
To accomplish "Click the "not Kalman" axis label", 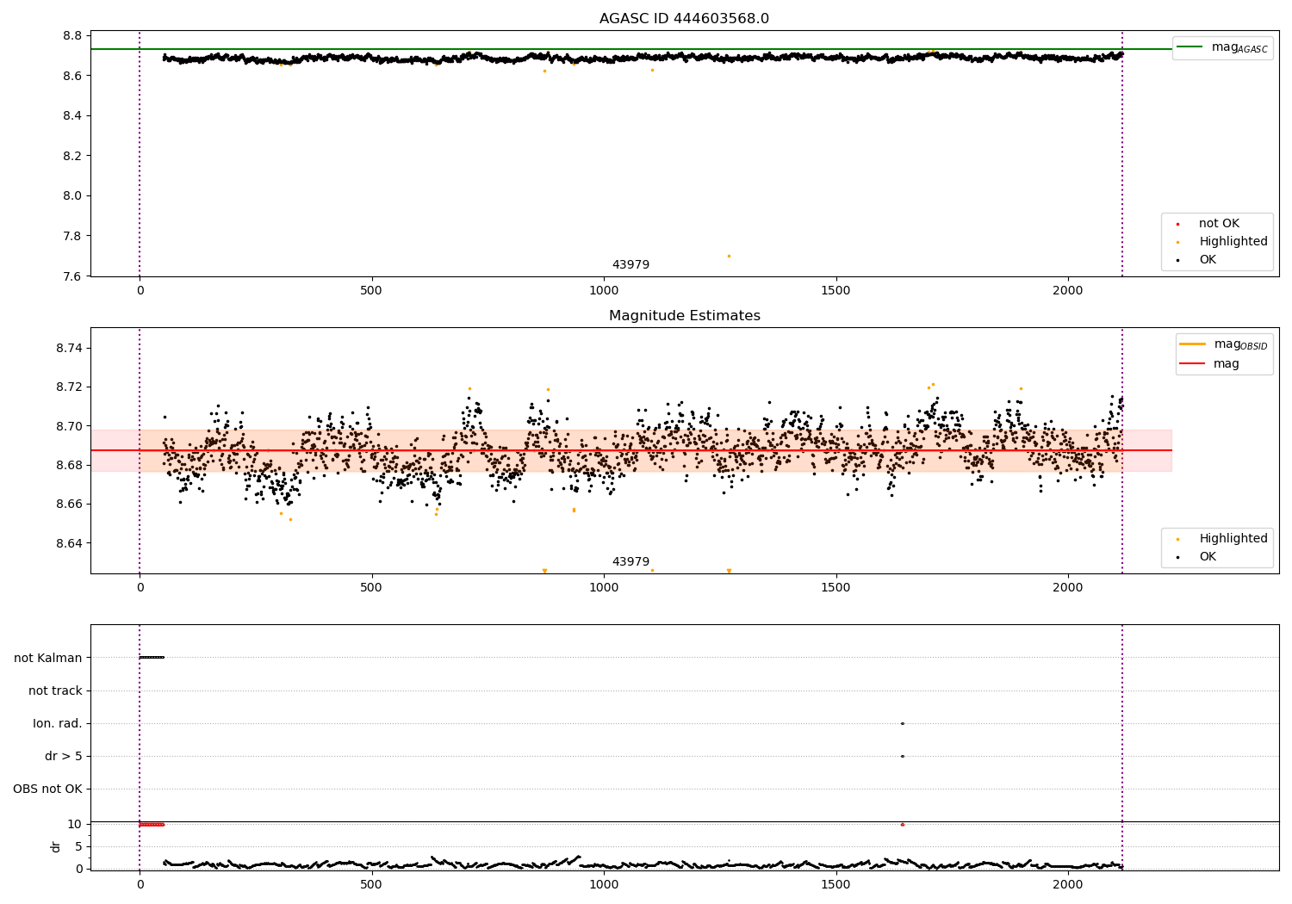I will pyautogui.click(x=48, y=658).
